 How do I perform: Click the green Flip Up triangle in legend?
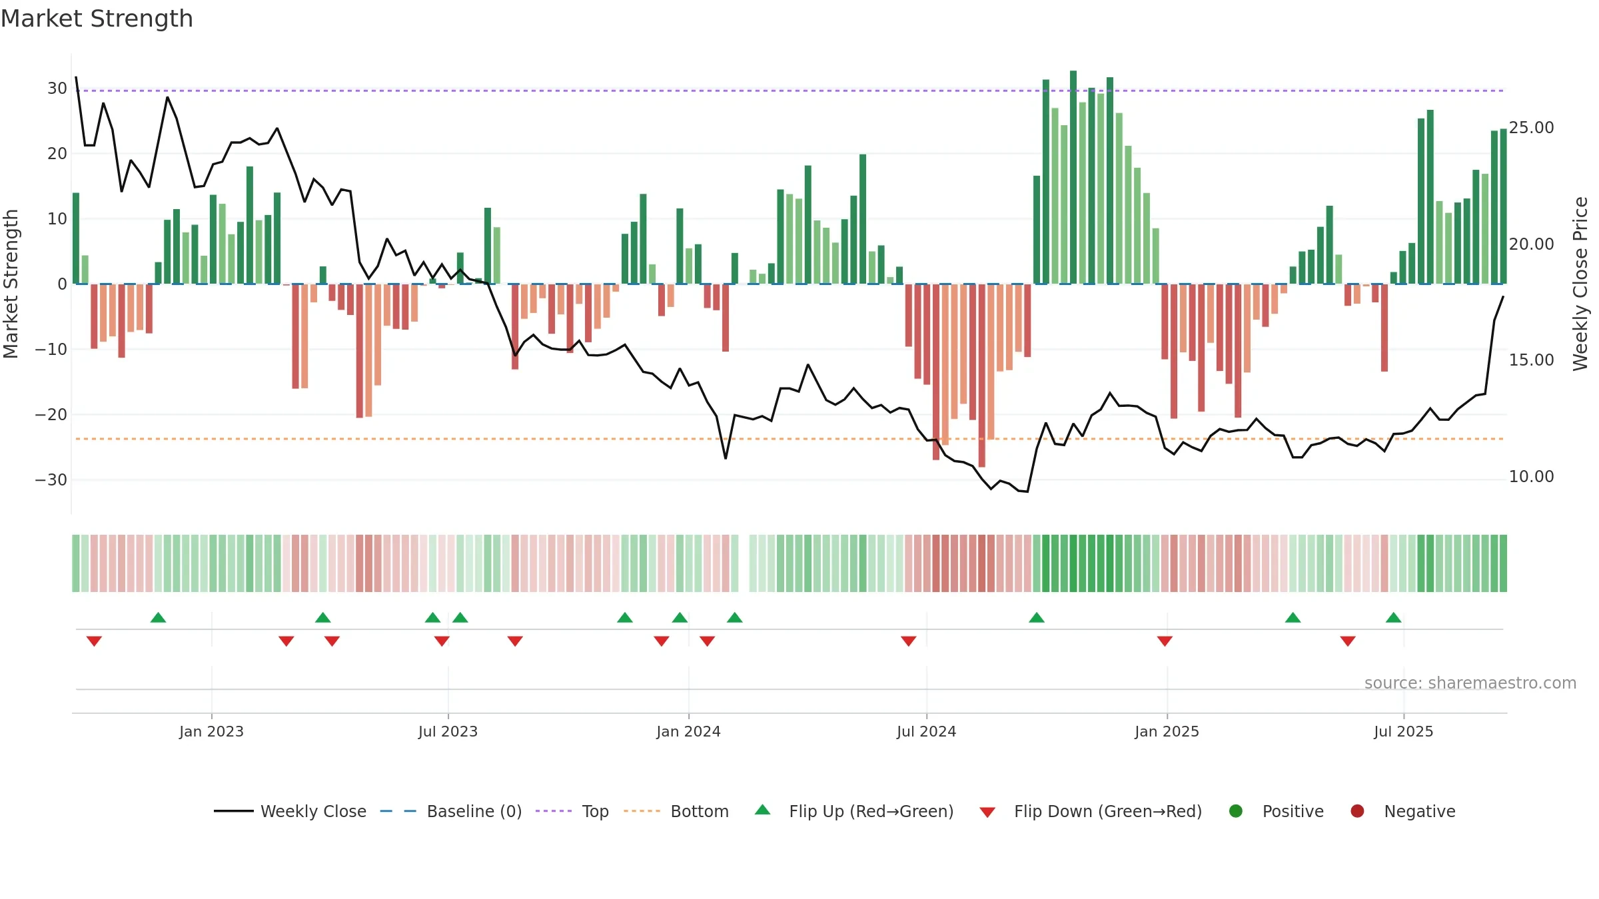[x=763, y=810]
